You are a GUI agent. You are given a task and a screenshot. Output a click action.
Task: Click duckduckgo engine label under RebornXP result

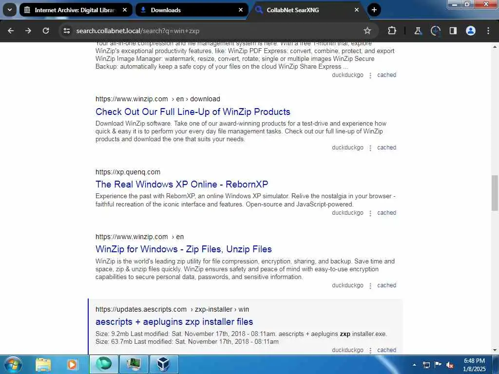[x=347, y=213]
